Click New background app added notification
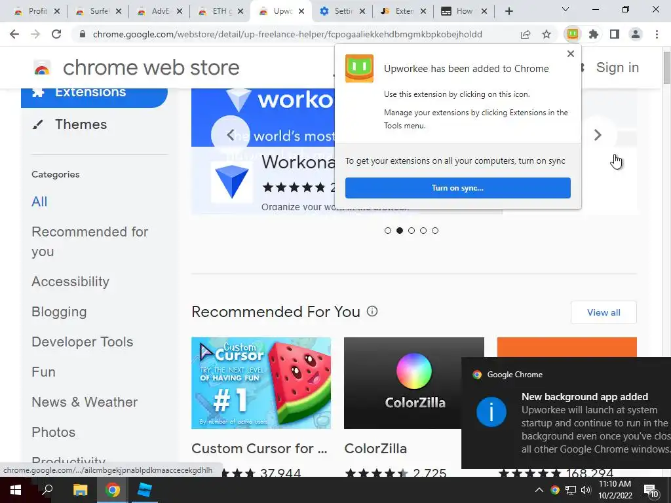 click(x=566, y=413)
